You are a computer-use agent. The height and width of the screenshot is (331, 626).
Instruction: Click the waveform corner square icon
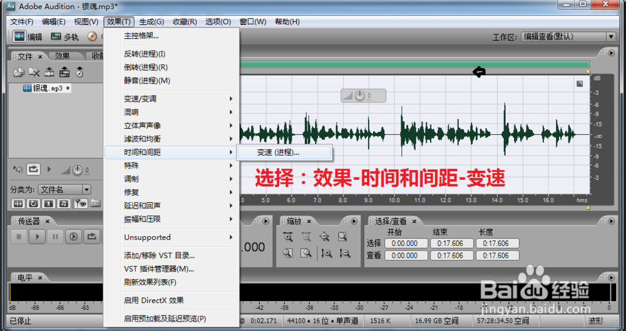tap(580, 84)
